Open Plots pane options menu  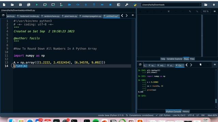click(215, 11)
